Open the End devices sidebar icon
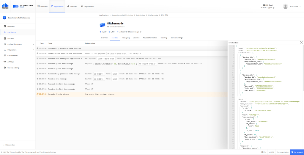 coord(5,32)
